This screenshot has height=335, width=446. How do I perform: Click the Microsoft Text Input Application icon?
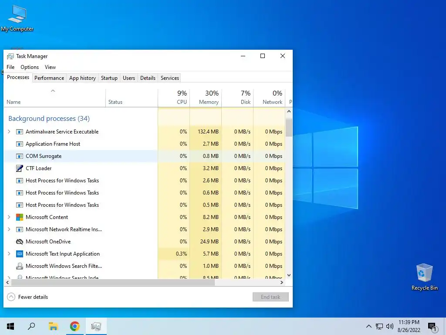19,254
